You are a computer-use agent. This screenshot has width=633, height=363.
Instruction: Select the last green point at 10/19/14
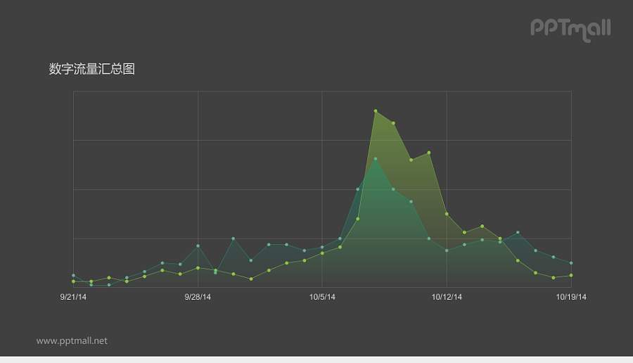click(x=571, y=275)
